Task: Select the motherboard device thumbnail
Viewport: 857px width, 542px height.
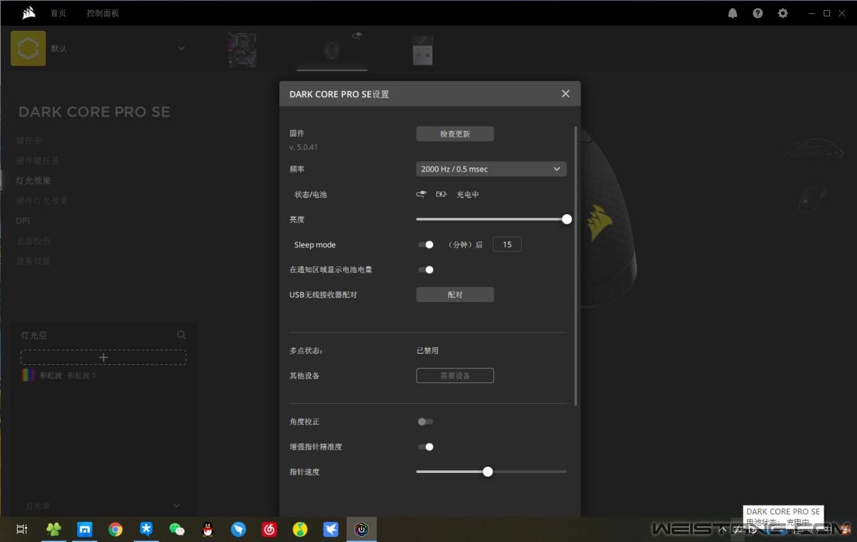Action: (242, 49)
